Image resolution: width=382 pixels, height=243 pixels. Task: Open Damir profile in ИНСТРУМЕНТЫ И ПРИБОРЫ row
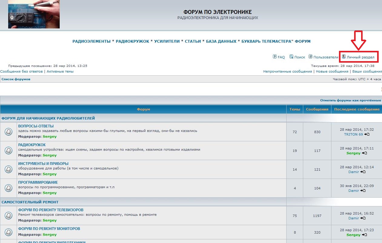coord(354,172)
